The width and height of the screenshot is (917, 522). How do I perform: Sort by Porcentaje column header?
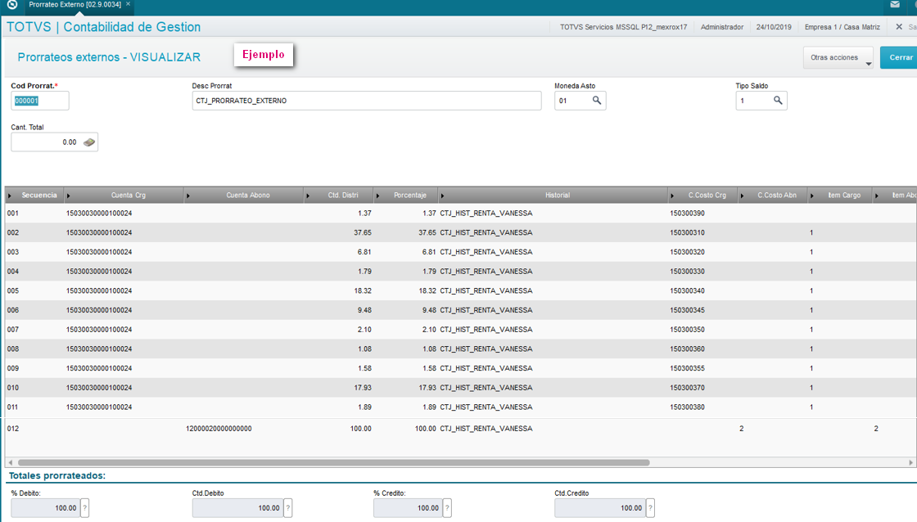tap(405, 196)
